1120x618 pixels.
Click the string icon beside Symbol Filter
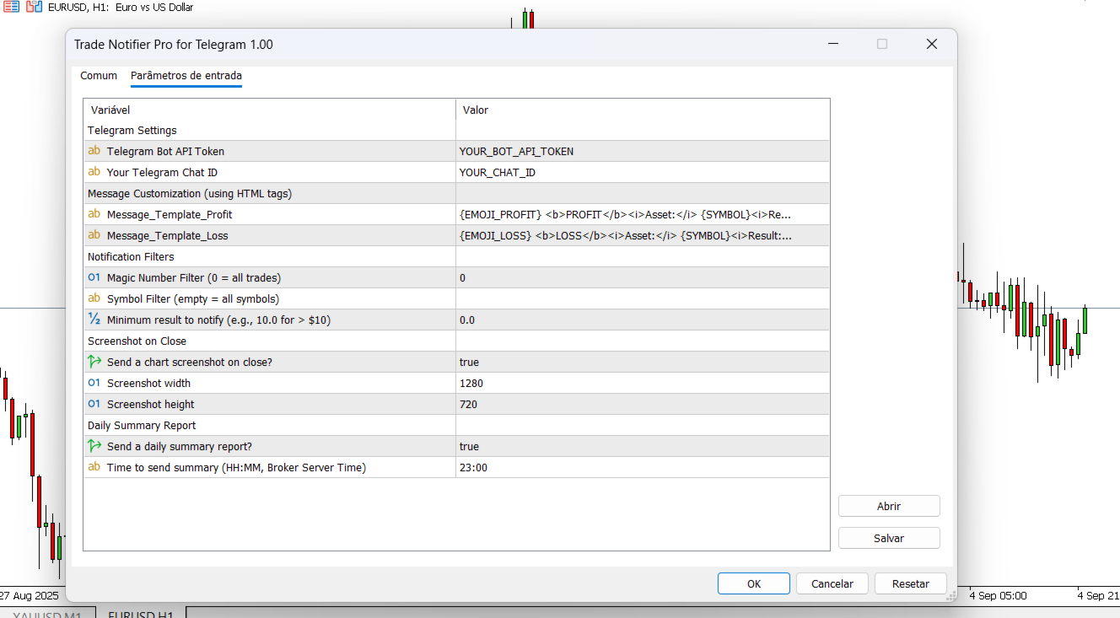(94, 298)
